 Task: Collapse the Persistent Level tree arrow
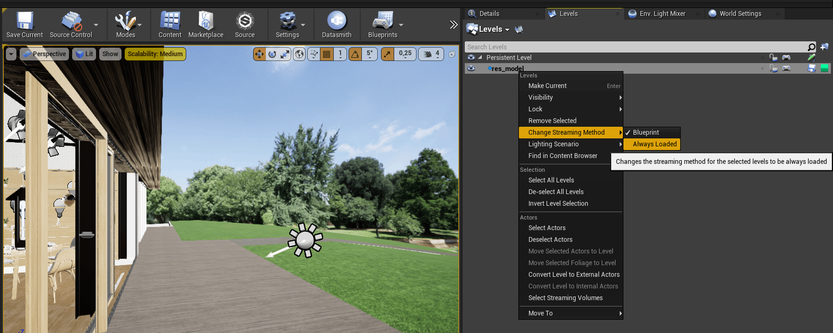(480, 57)
